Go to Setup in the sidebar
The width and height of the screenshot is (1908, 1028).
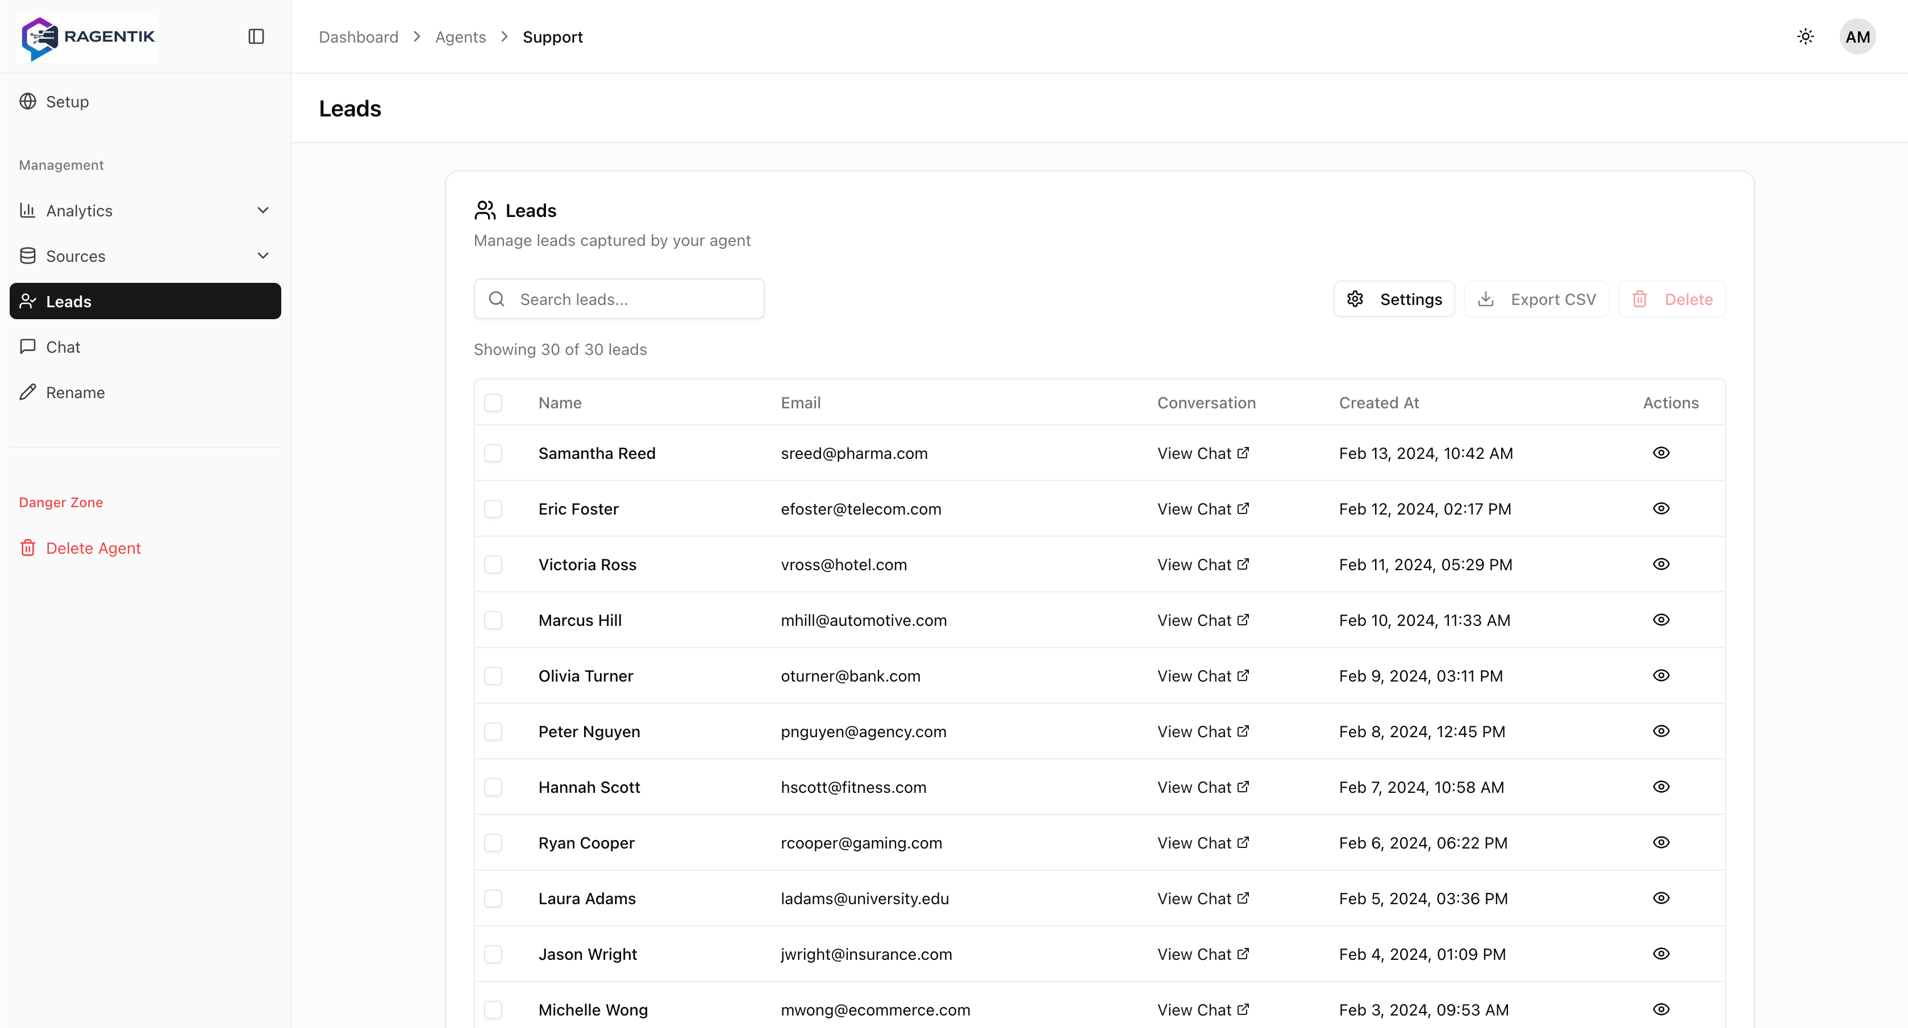coord(66,102)
